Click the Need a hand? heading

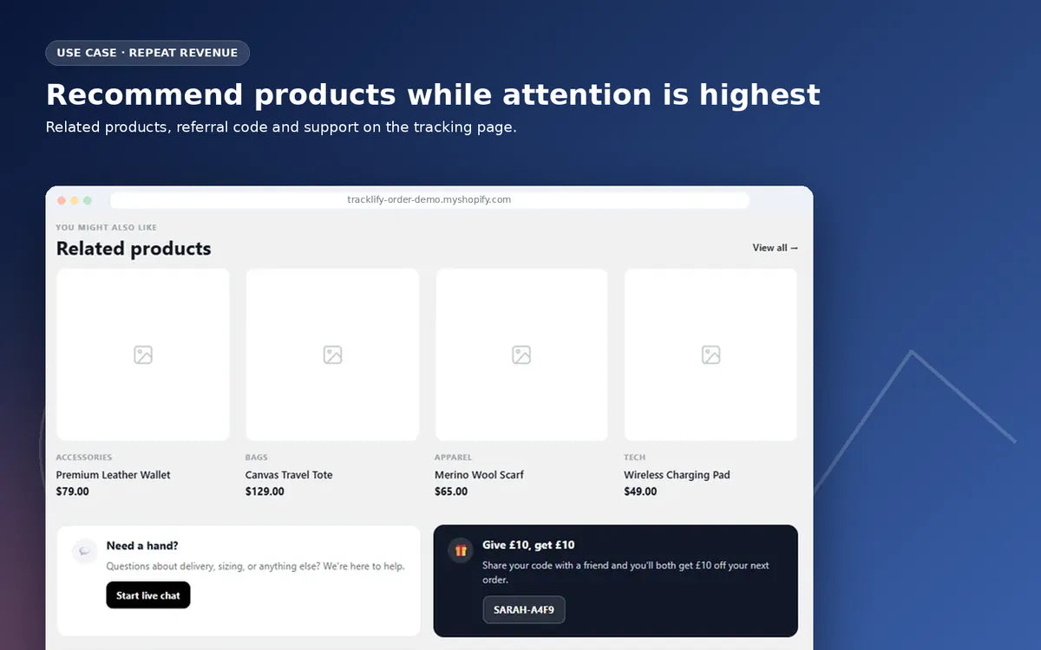[x=142, y=546]
